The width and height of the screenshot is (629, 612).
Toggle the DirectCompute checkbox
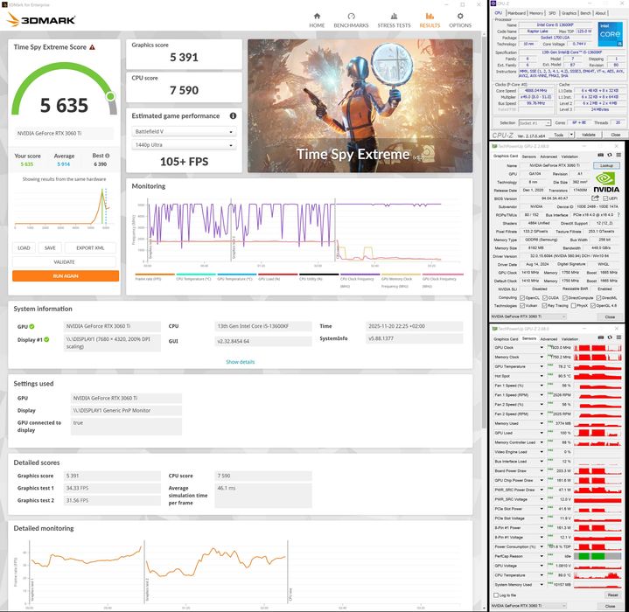coord(565,298)
